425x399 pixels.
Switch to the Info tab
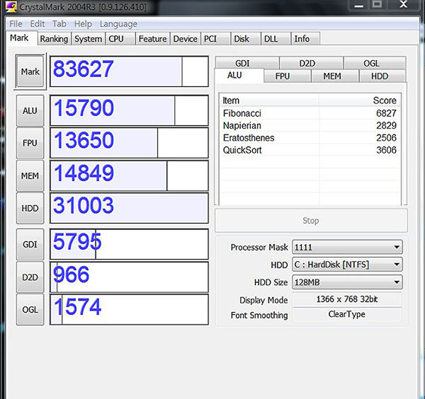tap(305, 39)
